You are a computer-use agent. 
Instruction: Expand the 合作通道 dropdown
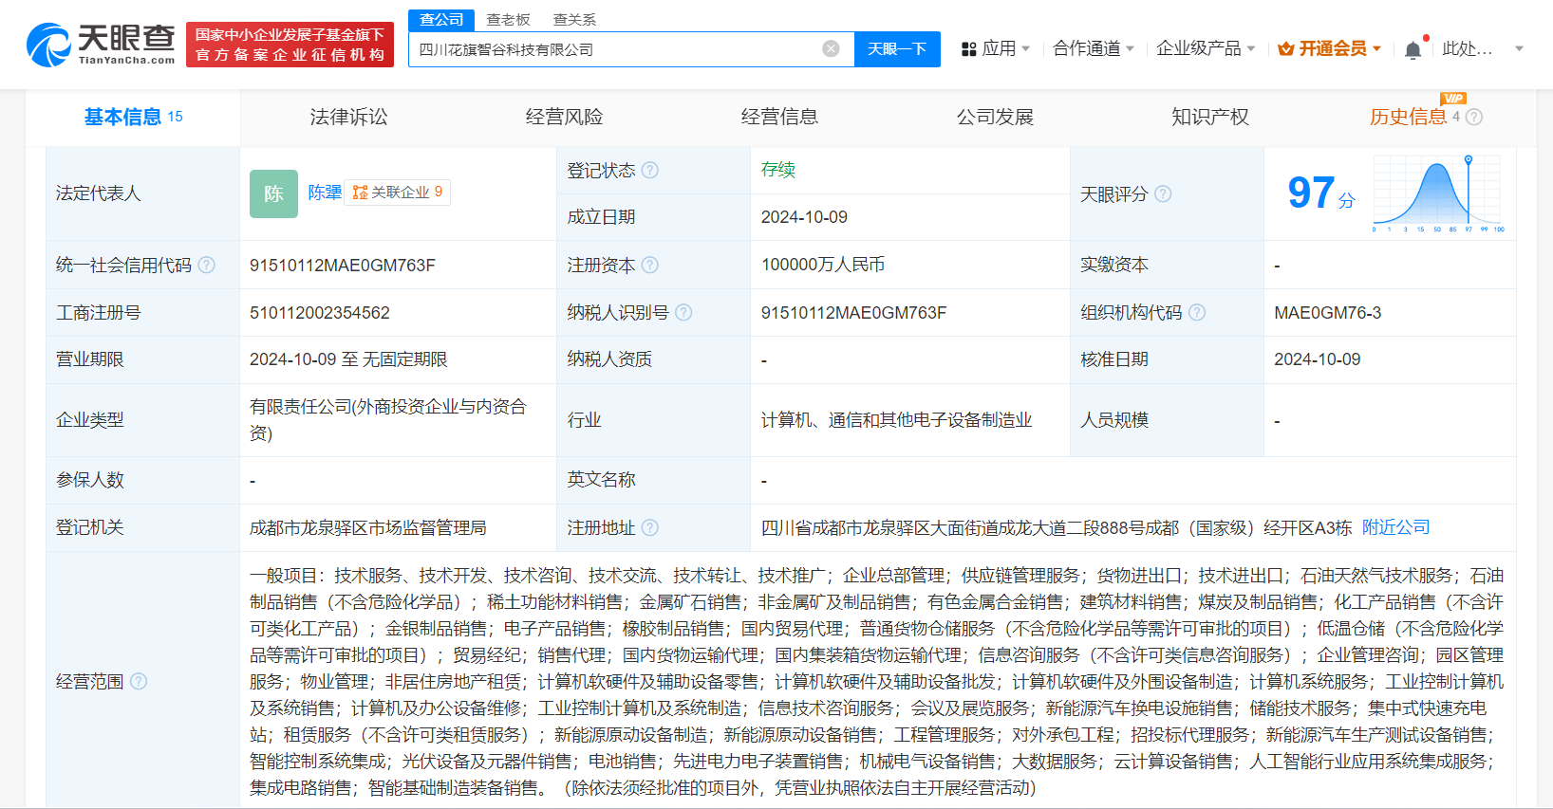1130,48
